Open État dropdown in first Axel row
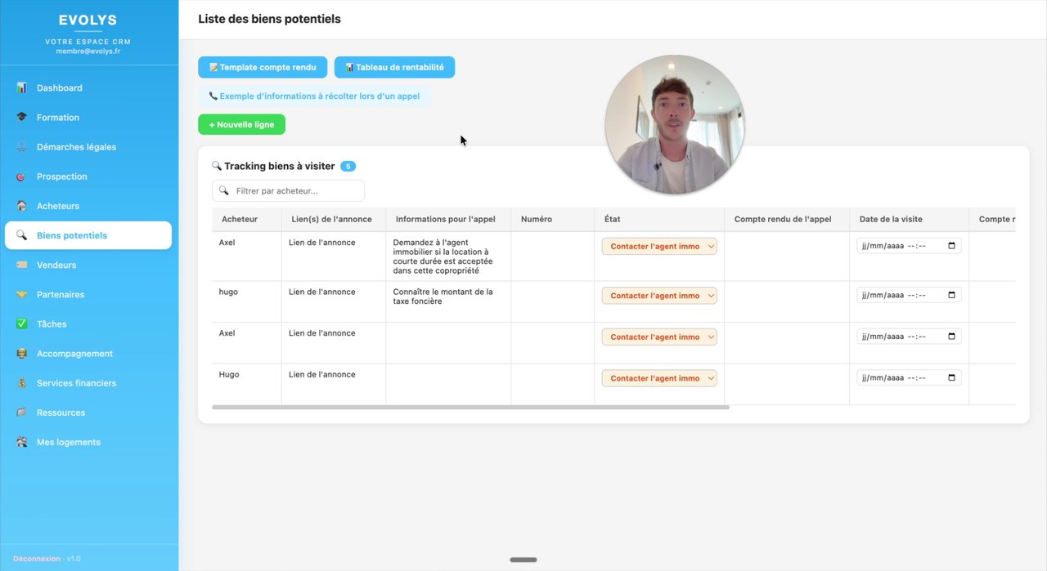The height and width of the screenshot is (571, 1047). pyautogui.click(x=658, y=247)
